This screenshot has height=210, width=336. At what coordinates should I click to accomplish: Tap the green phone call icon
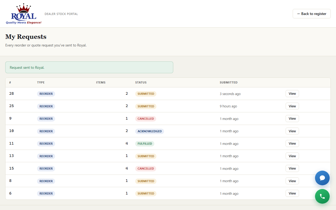pos(322,196)
